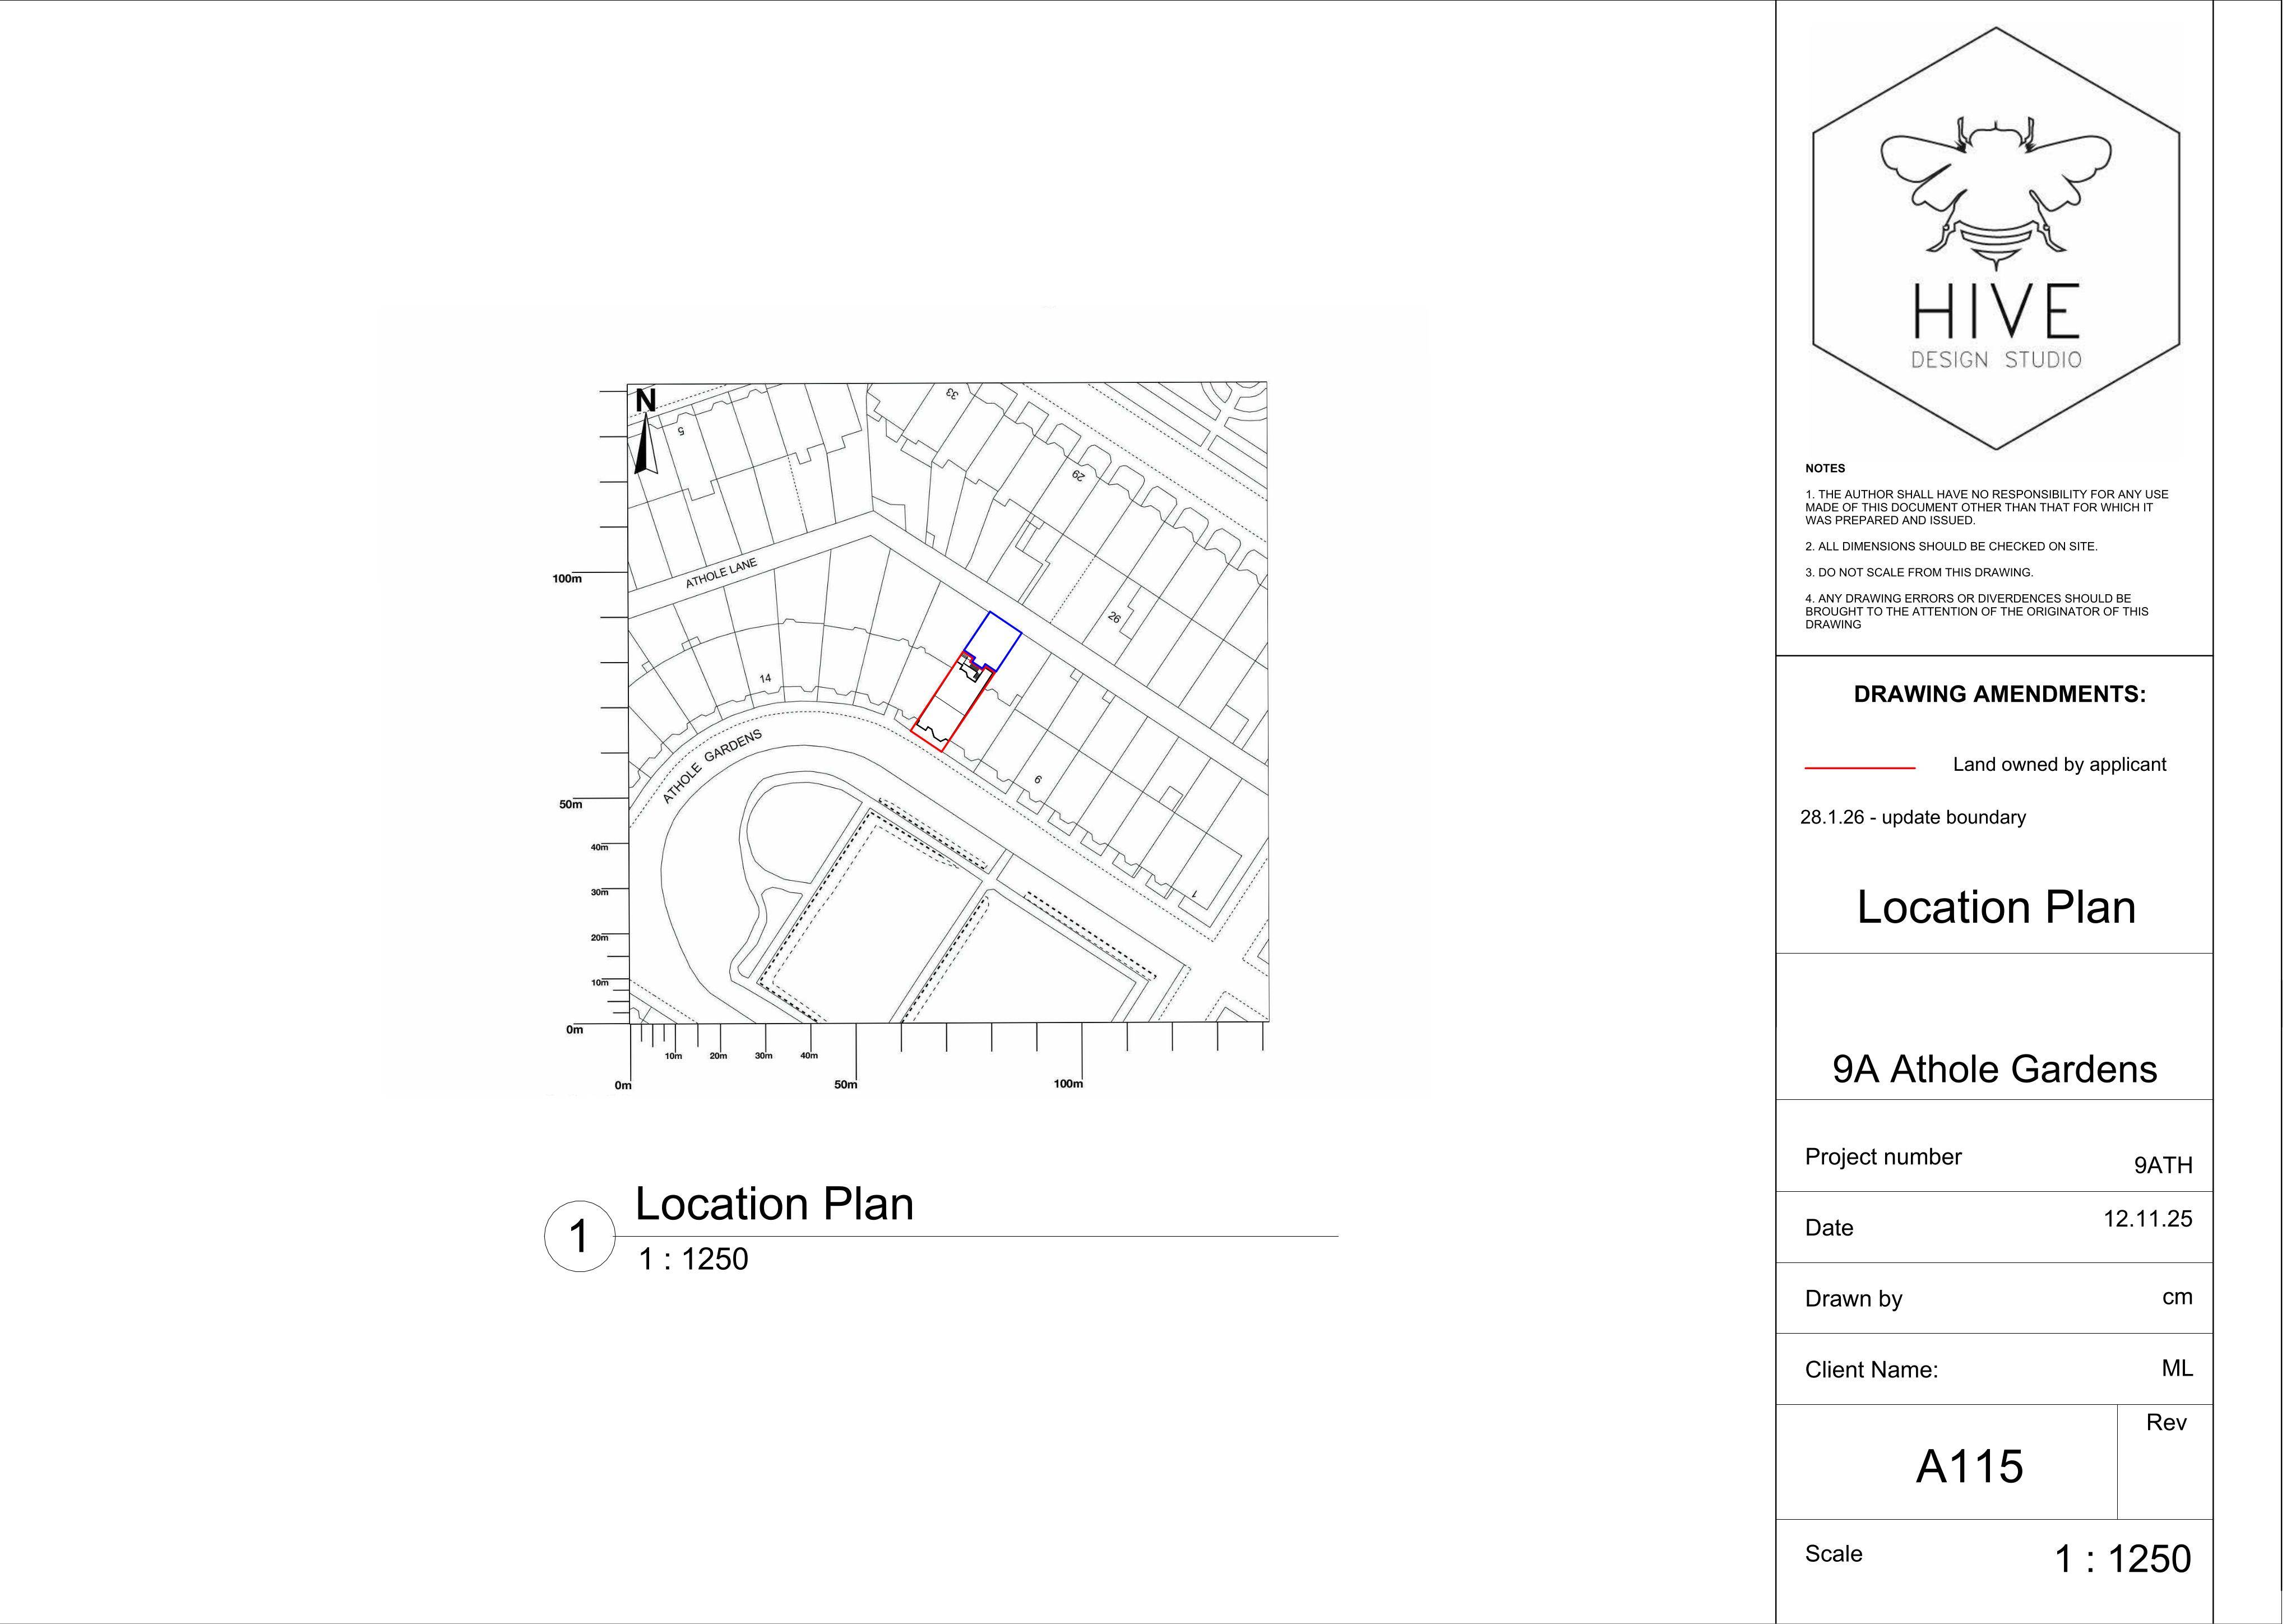
Task: Click the 'NOTES' heading
Action: [1825, 468]
